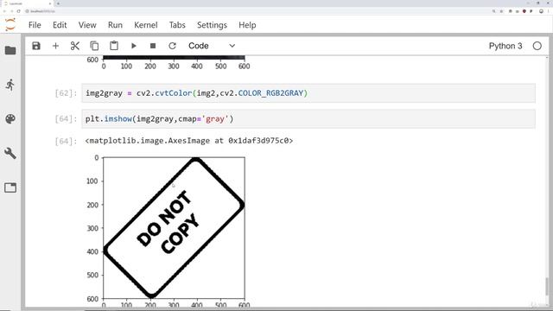The image size is (553, 311).
Task: Copy the selected cell
Action: pos(94,46)
